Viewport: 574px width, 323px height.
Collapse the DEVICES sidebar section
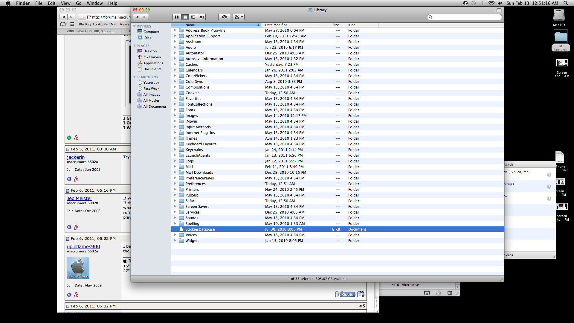tap(135, 26)
